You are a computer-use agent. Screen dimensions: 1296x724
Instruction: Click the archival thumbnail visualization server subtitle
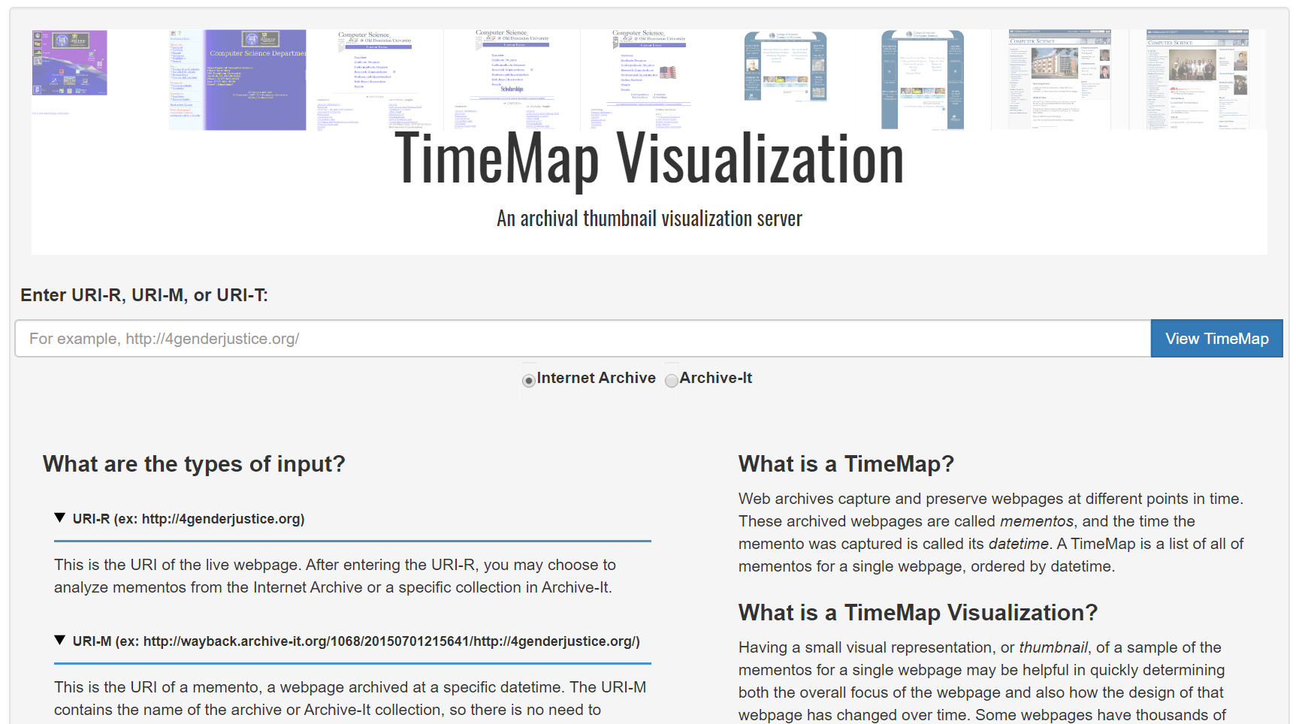(x=649, y=219)
